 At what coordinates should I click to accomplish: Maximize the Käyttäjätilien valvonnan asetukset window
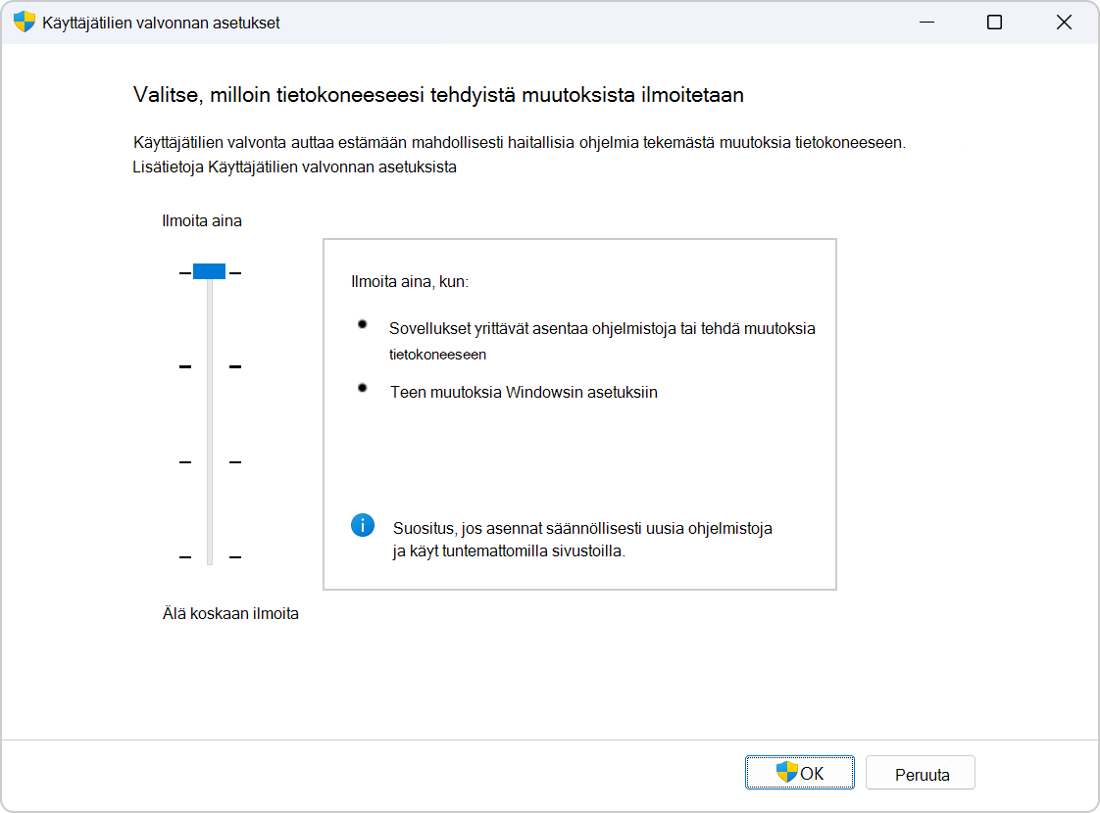(x=994, y=23)
